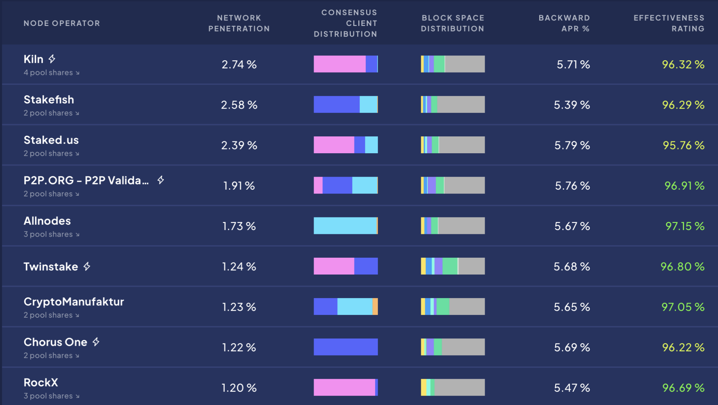Click the CryptoManufaktur operator name
This screenshot has width=718, height=405.
click(x=74, y=302)
